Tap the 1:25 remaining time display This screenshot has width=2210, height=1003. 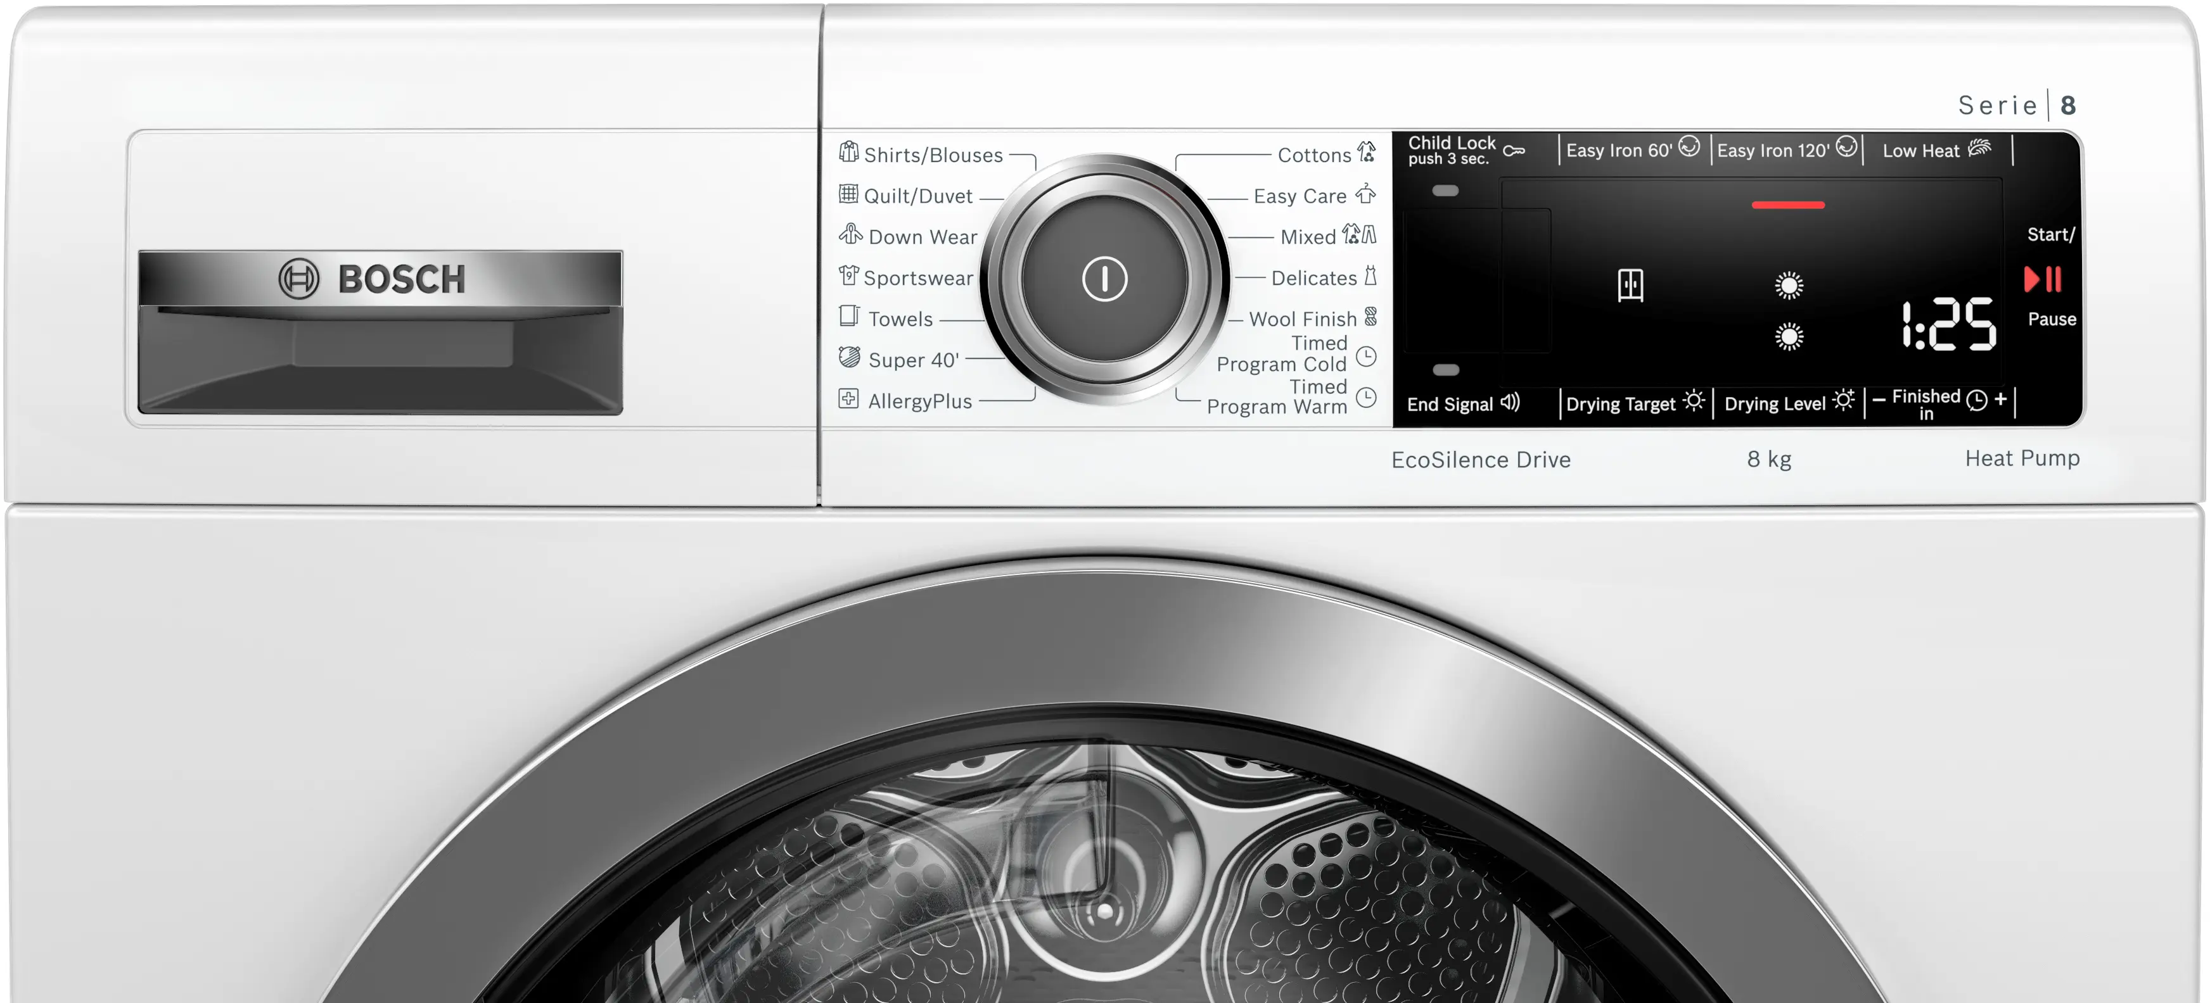(x=1948, y=325)
